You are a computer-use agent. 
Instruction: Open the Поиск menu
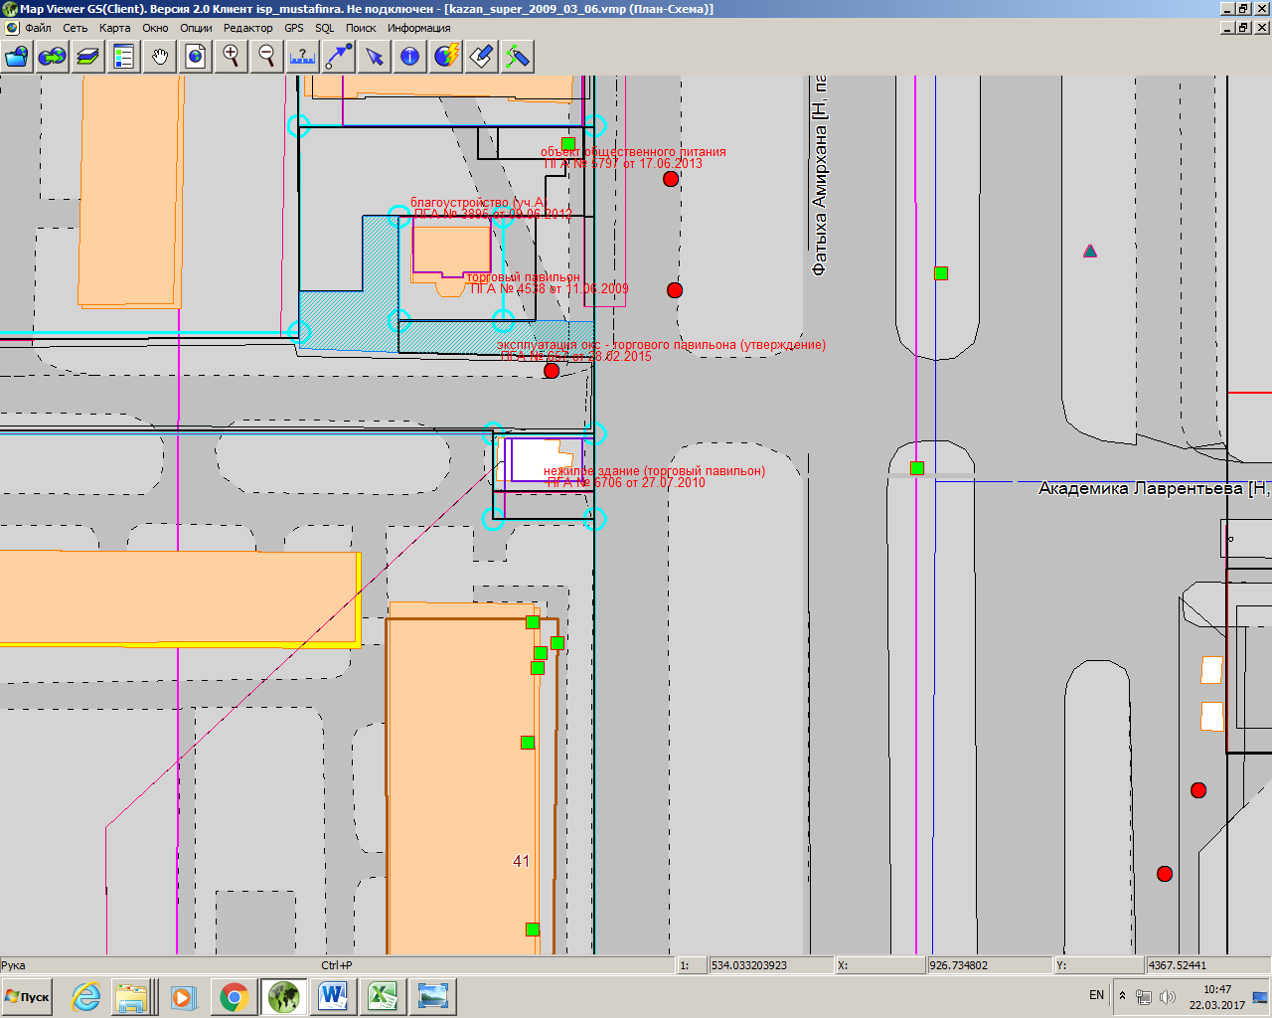point(361,28)
